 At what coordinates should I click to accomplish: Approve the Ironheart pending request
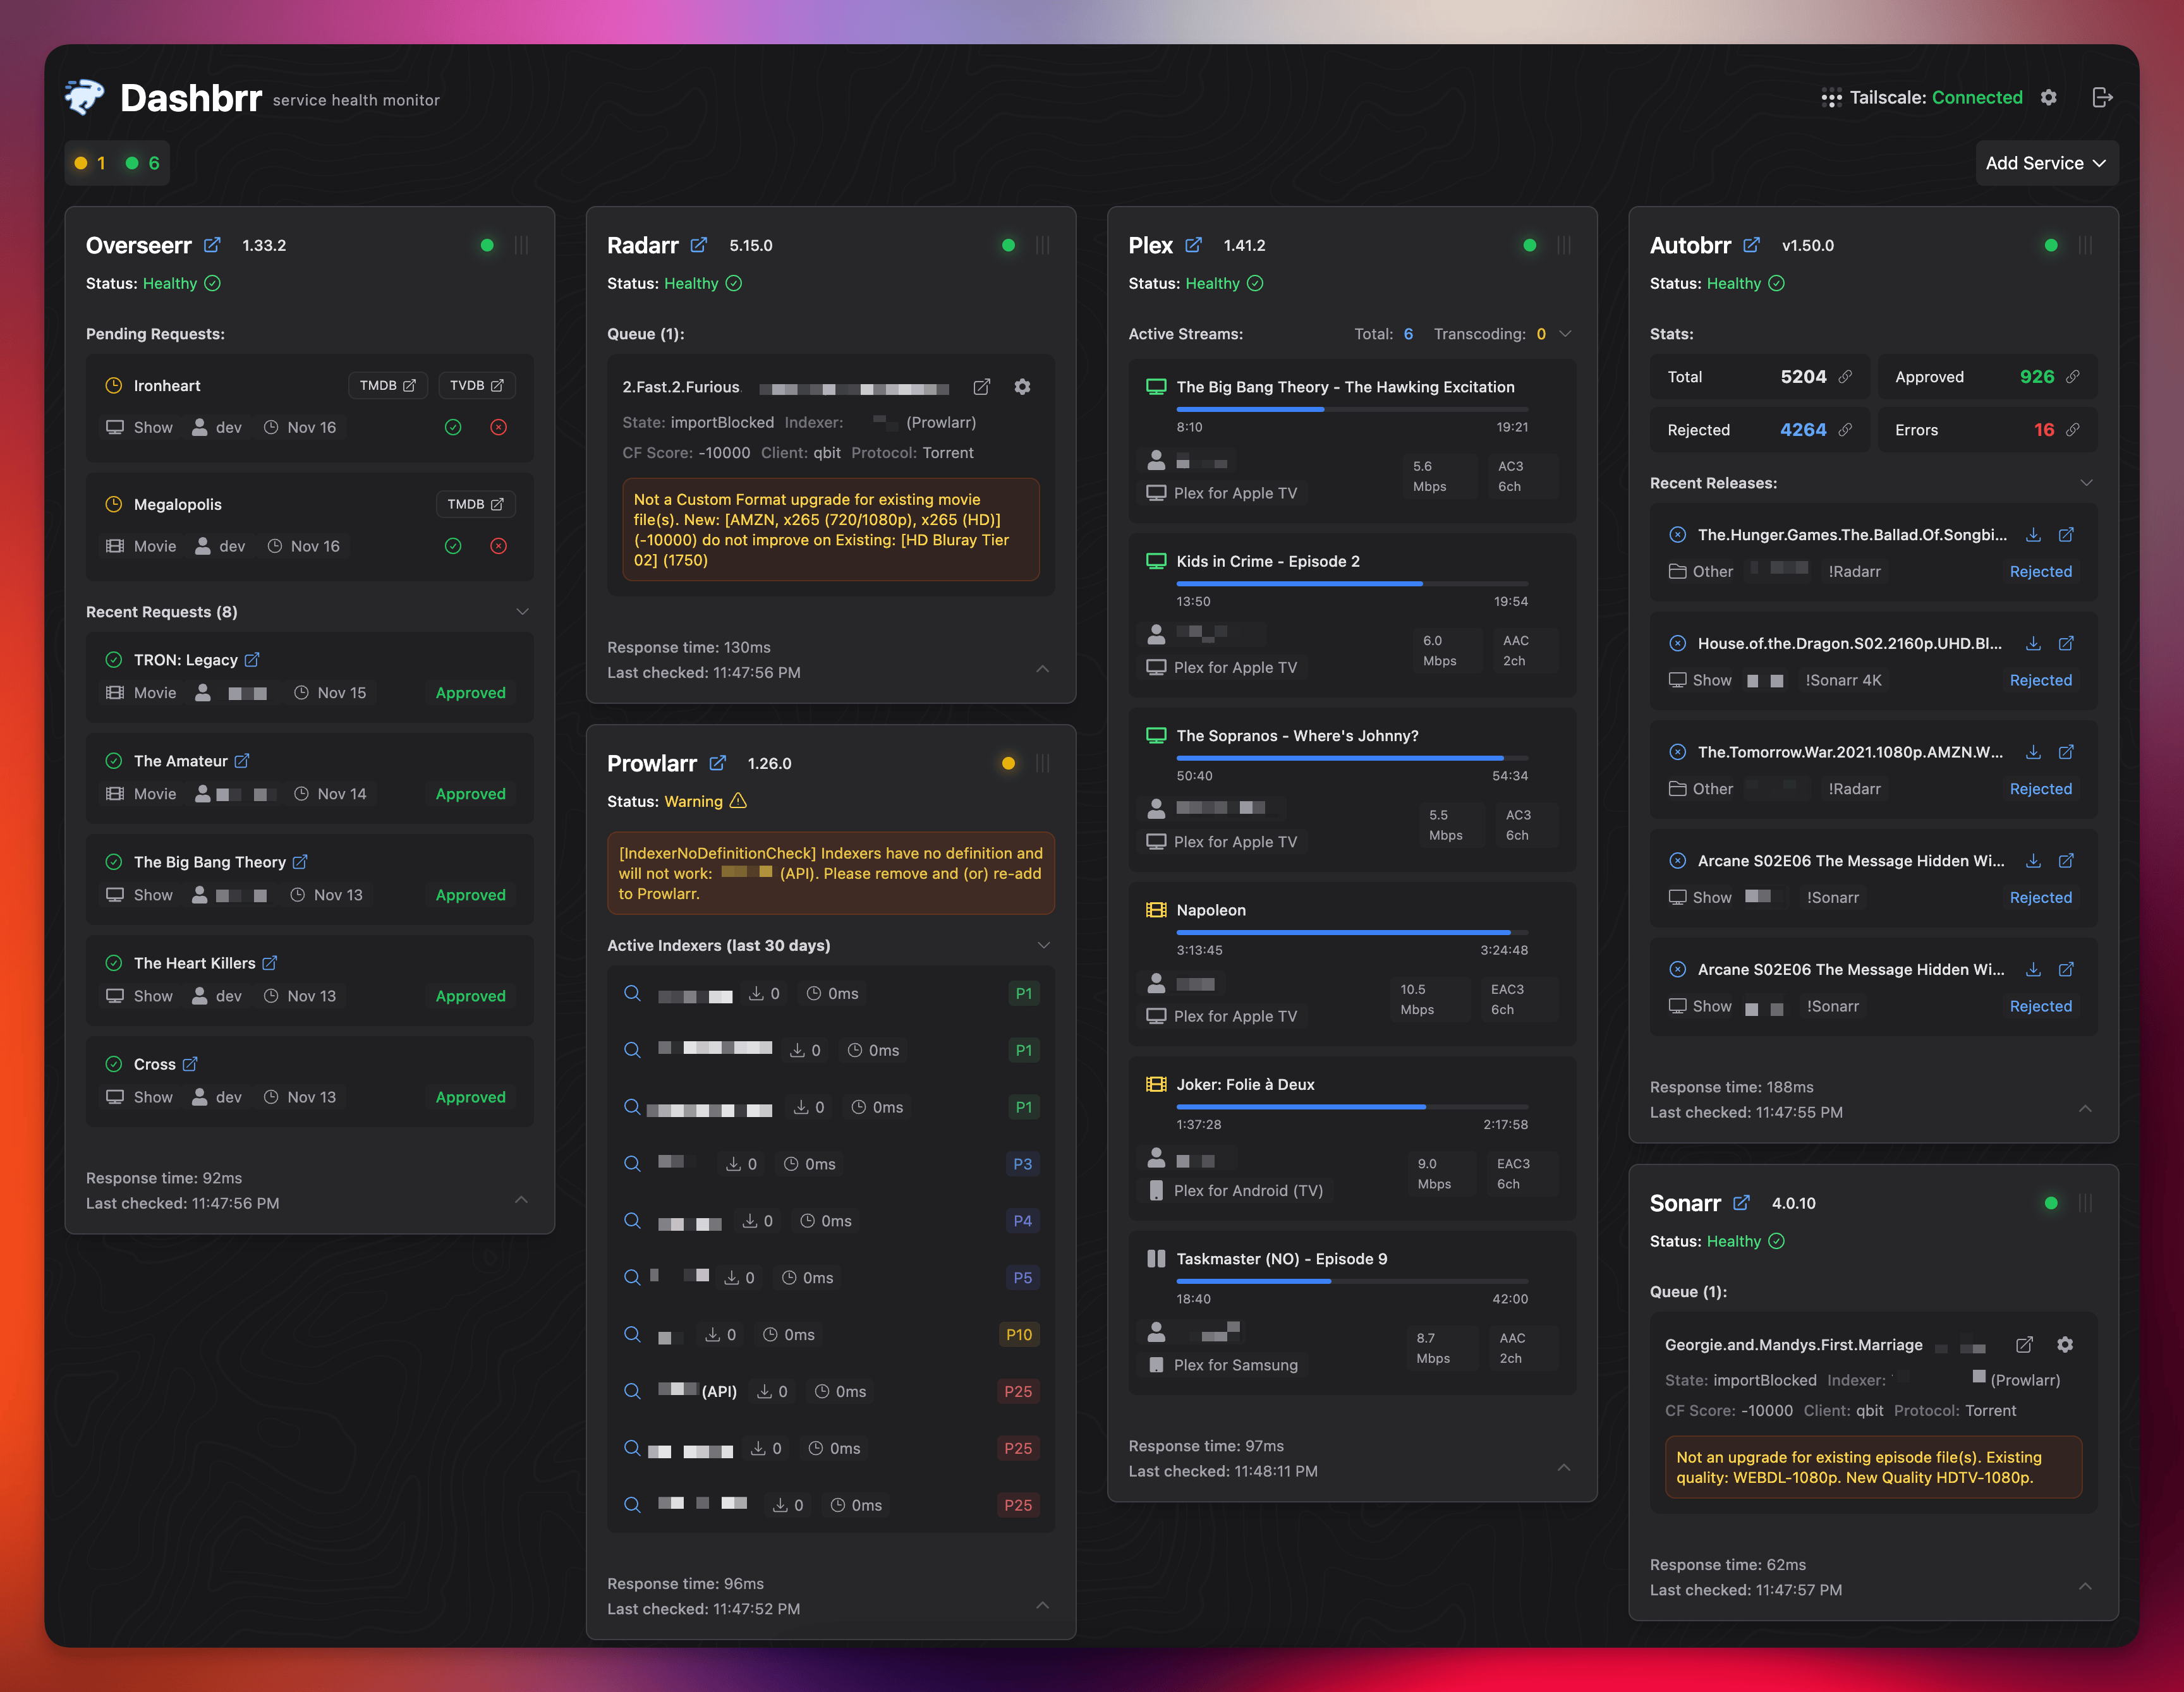coord(453,427)
